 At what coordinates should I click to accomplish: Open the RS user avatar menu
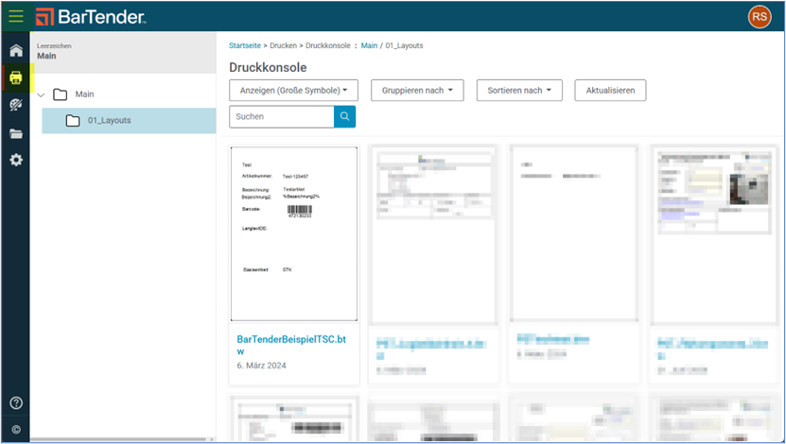coord(759,16)
